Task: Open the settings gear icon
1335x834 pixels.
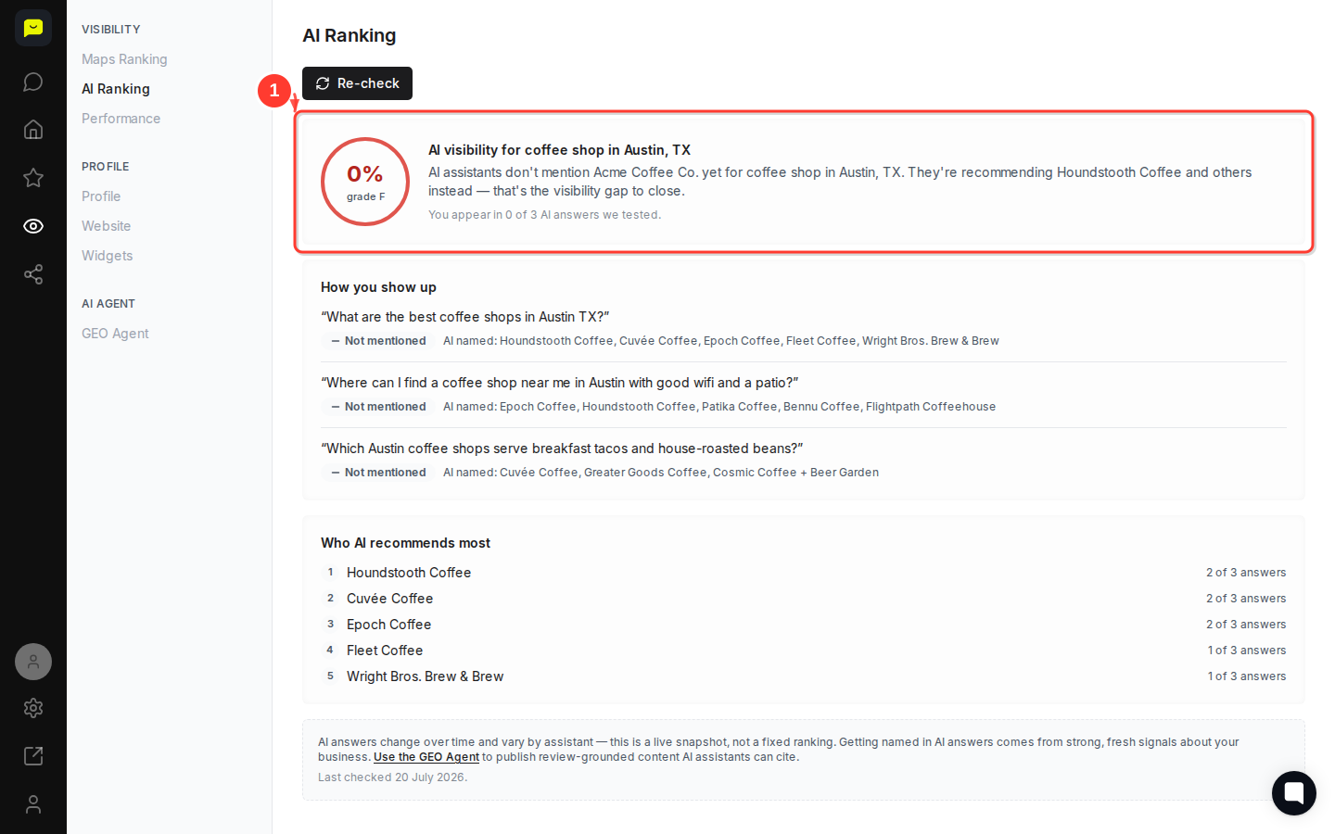Action: tap(33, 708)
